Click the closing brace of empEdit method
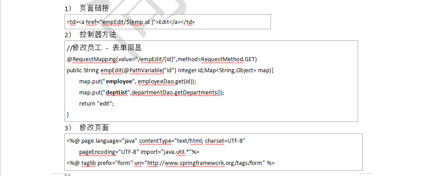424x176 pixels. [68, 114]
